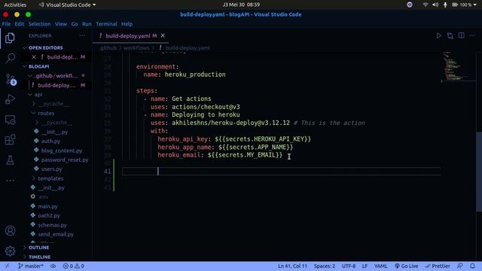Open the Accounts icon
The width and height of the screenshot is (482, 271).
point(10,230)
